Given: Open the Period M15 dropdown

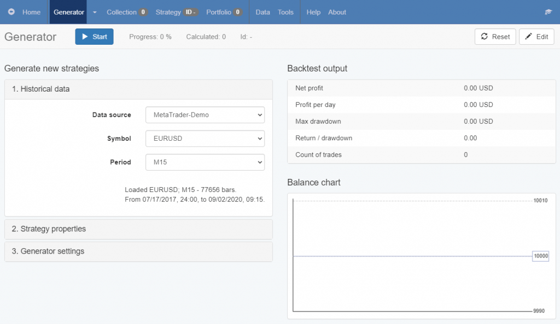Looking at the screenshot, I should click(205, 162).
